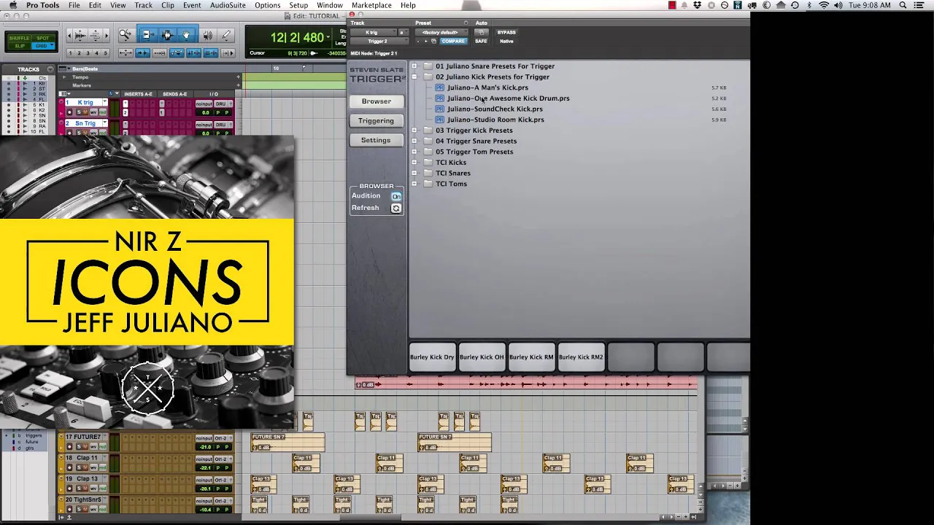The image size is (934, 525).
Task: Expand the 03 Trigger Kick Presets folder
Action: (414, 131)
